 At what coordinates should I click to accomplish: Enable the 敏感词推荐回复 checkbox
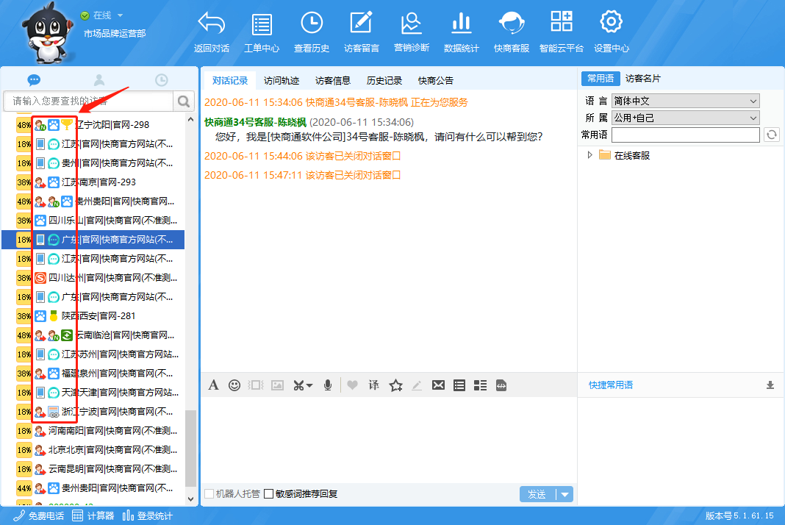tap(269, 494)
